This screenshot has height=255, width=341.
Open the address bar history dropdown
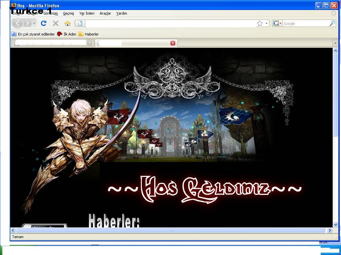tap(266, 24)
